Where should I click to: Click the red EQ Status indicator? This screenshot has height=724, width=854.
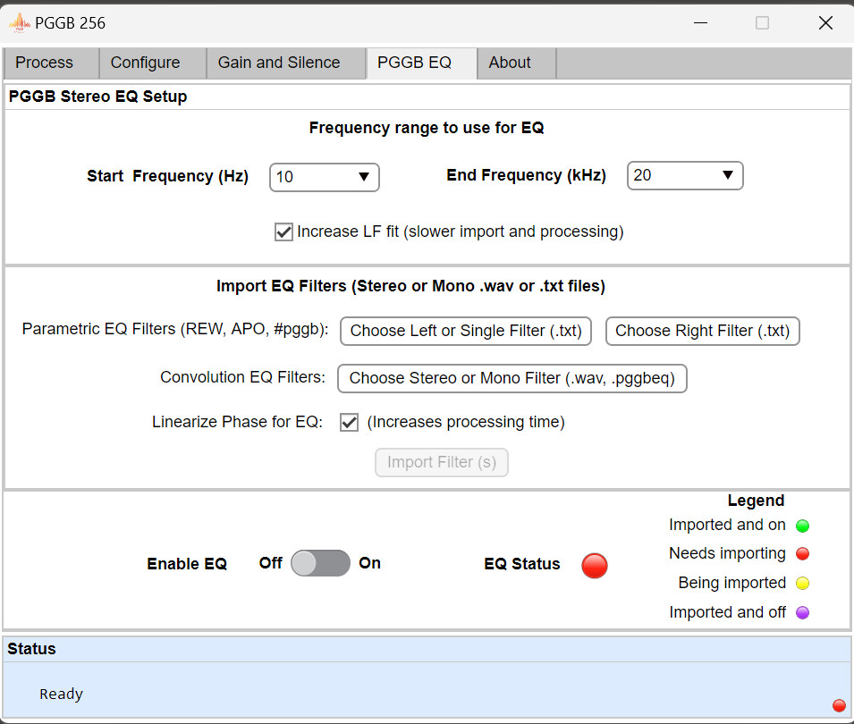pyautogui.click(x=595, y=565)
